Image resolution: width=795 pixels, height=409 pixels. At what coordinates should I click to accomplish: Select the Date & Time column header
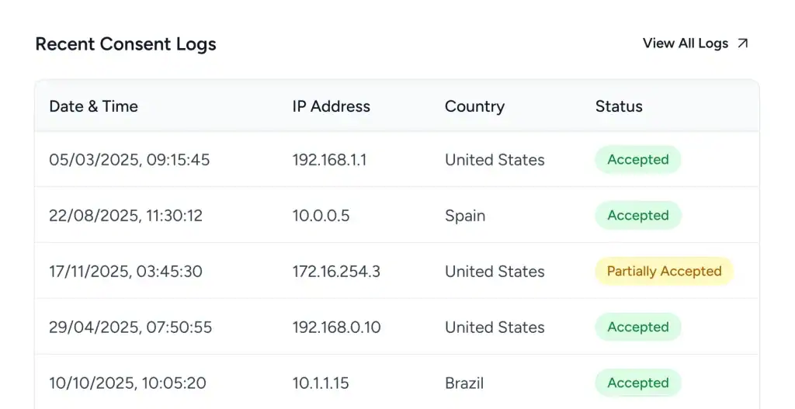(x=93, y=106)
